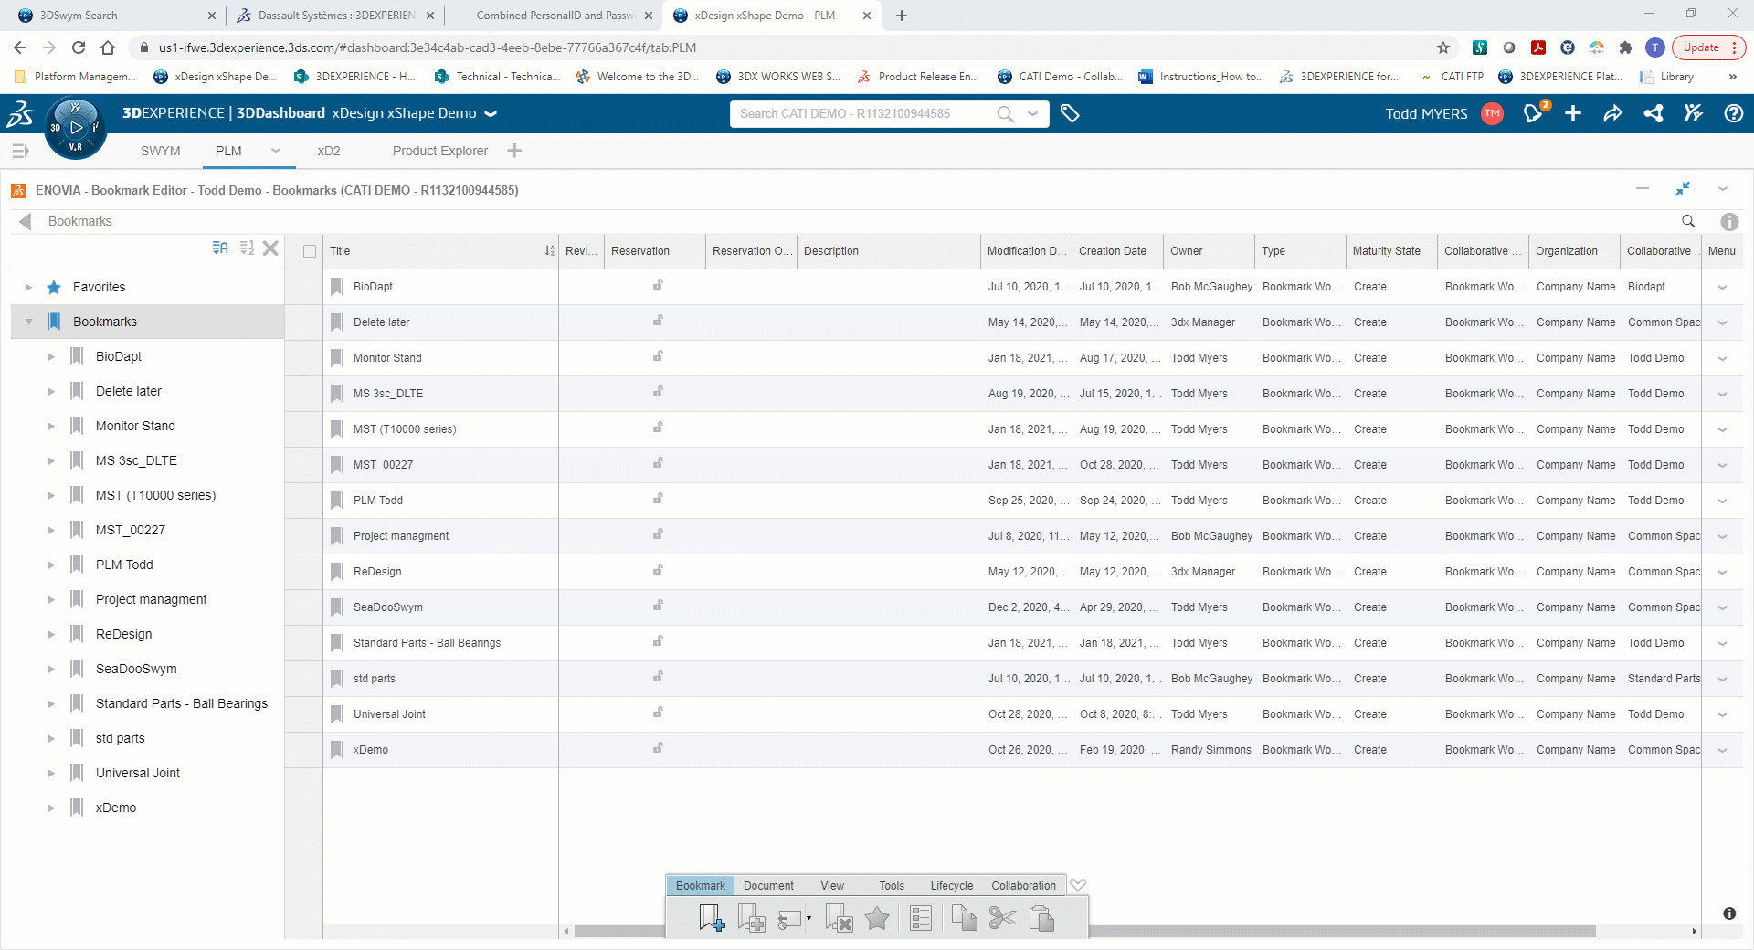The width and height of the screenshot is (1754, 950).
Task: Open the properties list icon in action bar
Action: click(x=921, y=917)
